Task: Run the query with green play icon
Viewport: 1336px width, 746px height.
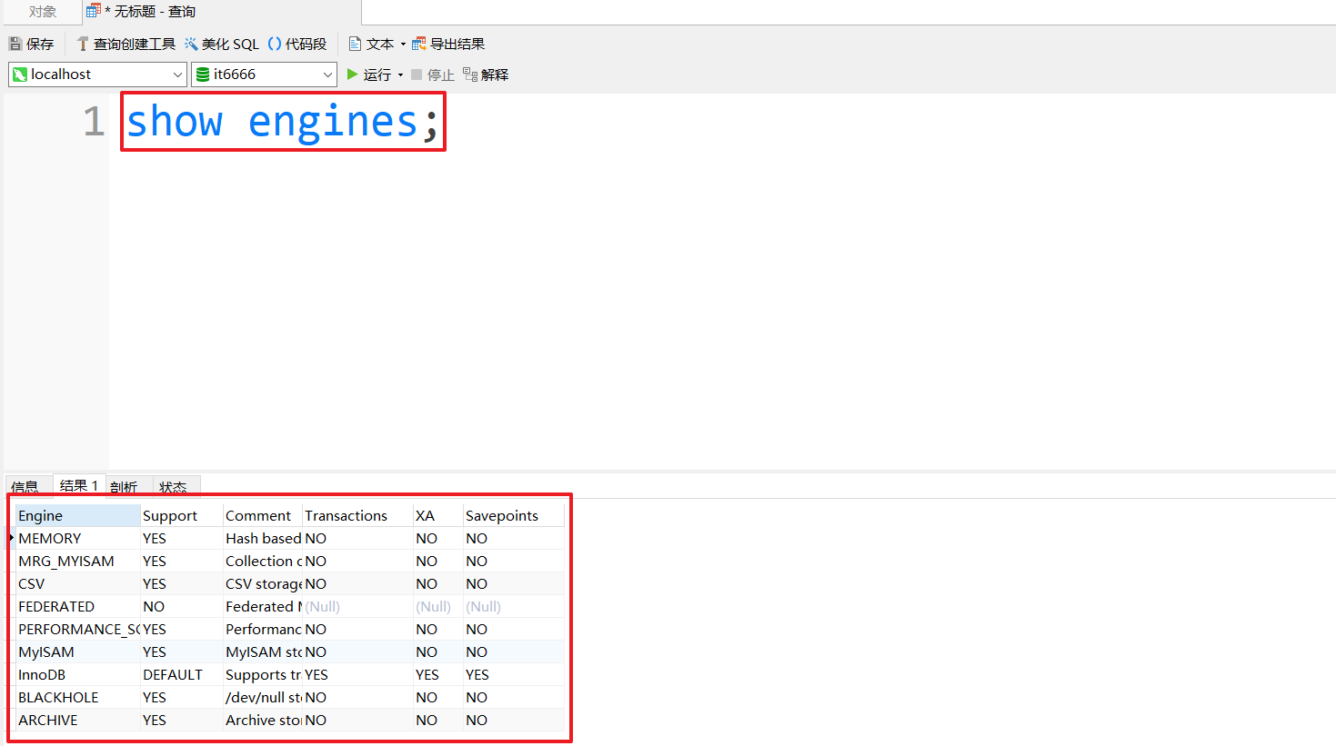Action: (352, 75)
